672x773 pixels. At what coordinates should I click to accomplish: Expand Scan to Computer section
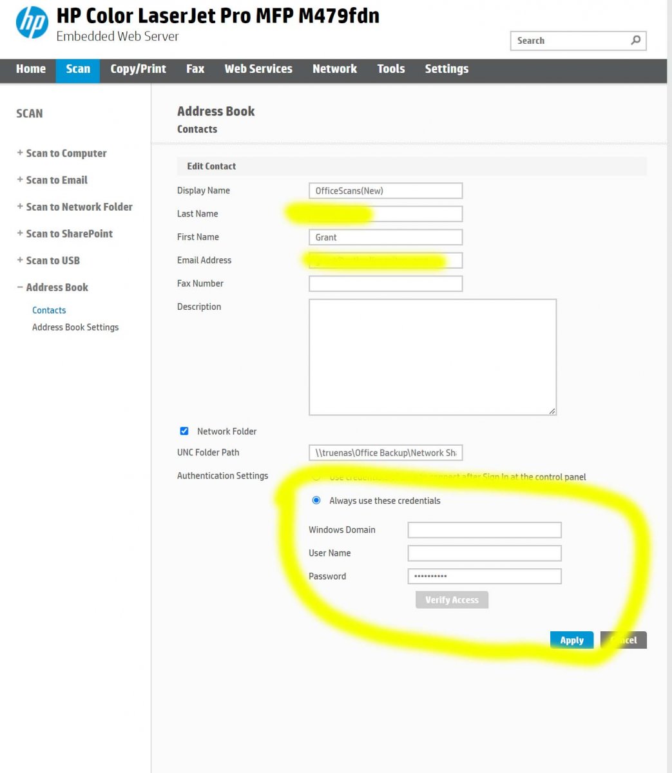point(62,153)
